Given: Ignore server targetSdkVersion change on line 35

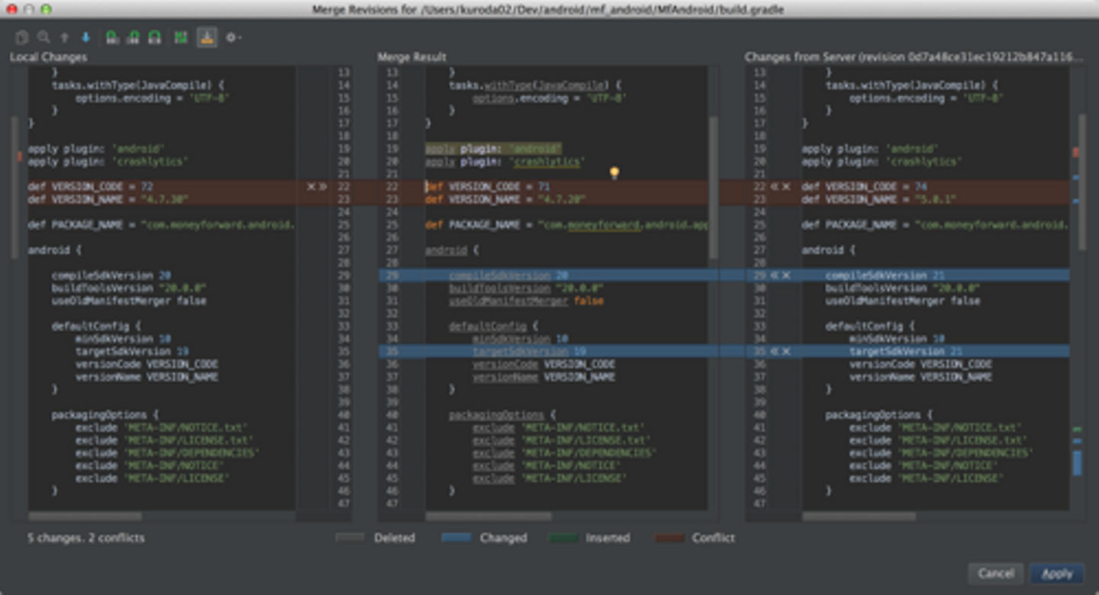Looking at the screenshot, I should [786, 352].
